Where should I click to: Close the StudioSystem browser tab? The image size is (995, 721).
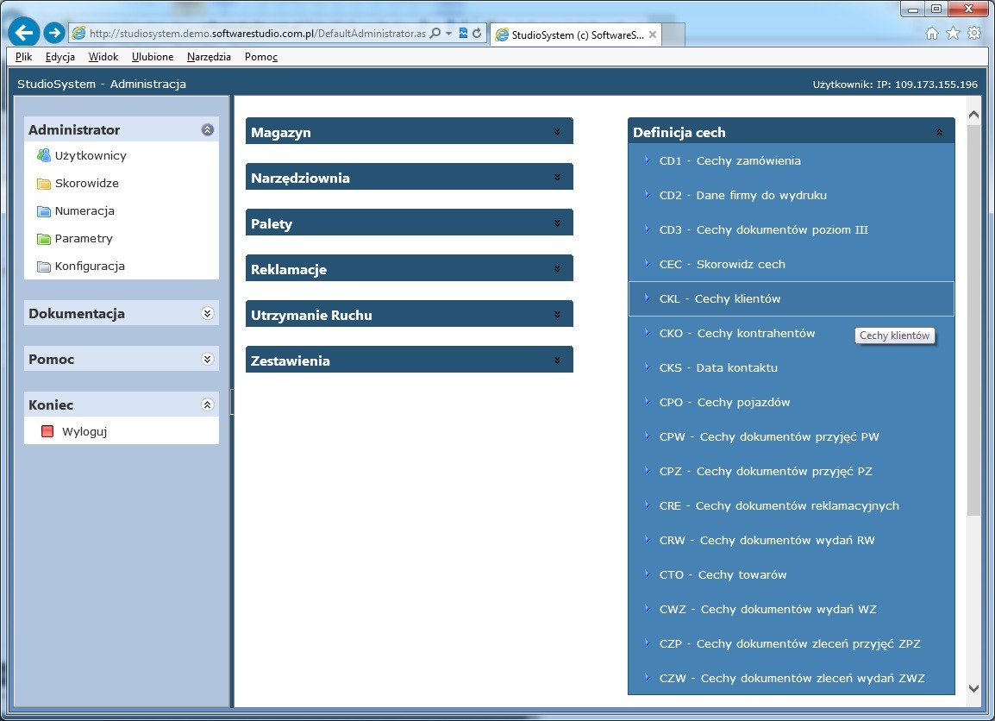click(653, 34)
